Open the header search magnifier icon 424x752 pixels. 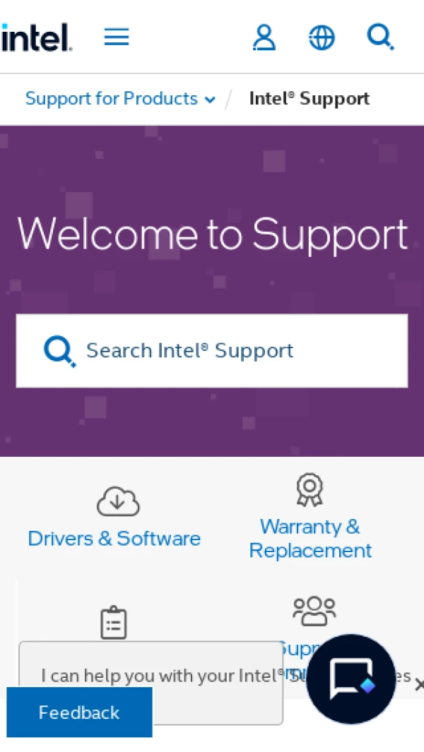380,37
